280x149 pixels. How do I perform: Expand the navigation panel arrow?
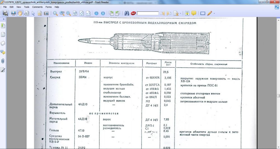(x=3, y=19)
